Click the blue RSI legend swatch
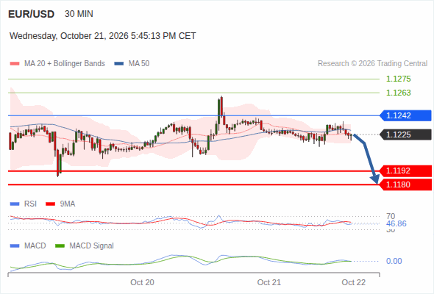Viewport: 434px width, 294px height. tap(15, 204)
